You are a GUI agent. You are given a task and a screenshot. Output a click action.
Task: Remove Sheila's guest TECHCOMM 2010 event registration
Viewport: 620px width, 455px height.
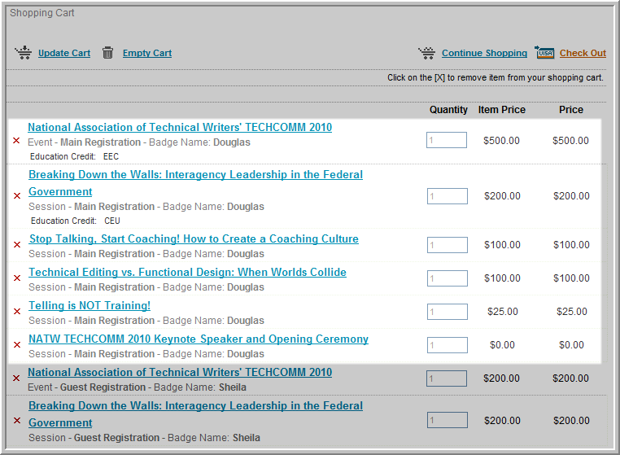(16, 378)
